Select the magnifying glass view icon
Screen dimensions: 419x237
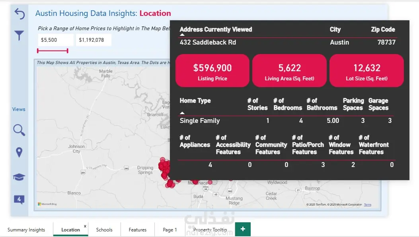click(19, 130)
